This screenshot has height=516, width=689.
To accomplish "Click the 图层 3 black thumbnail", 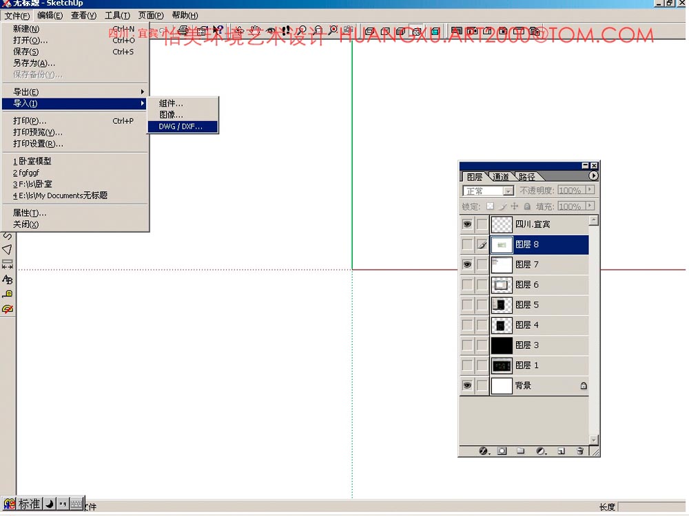I will click(502, 345).
